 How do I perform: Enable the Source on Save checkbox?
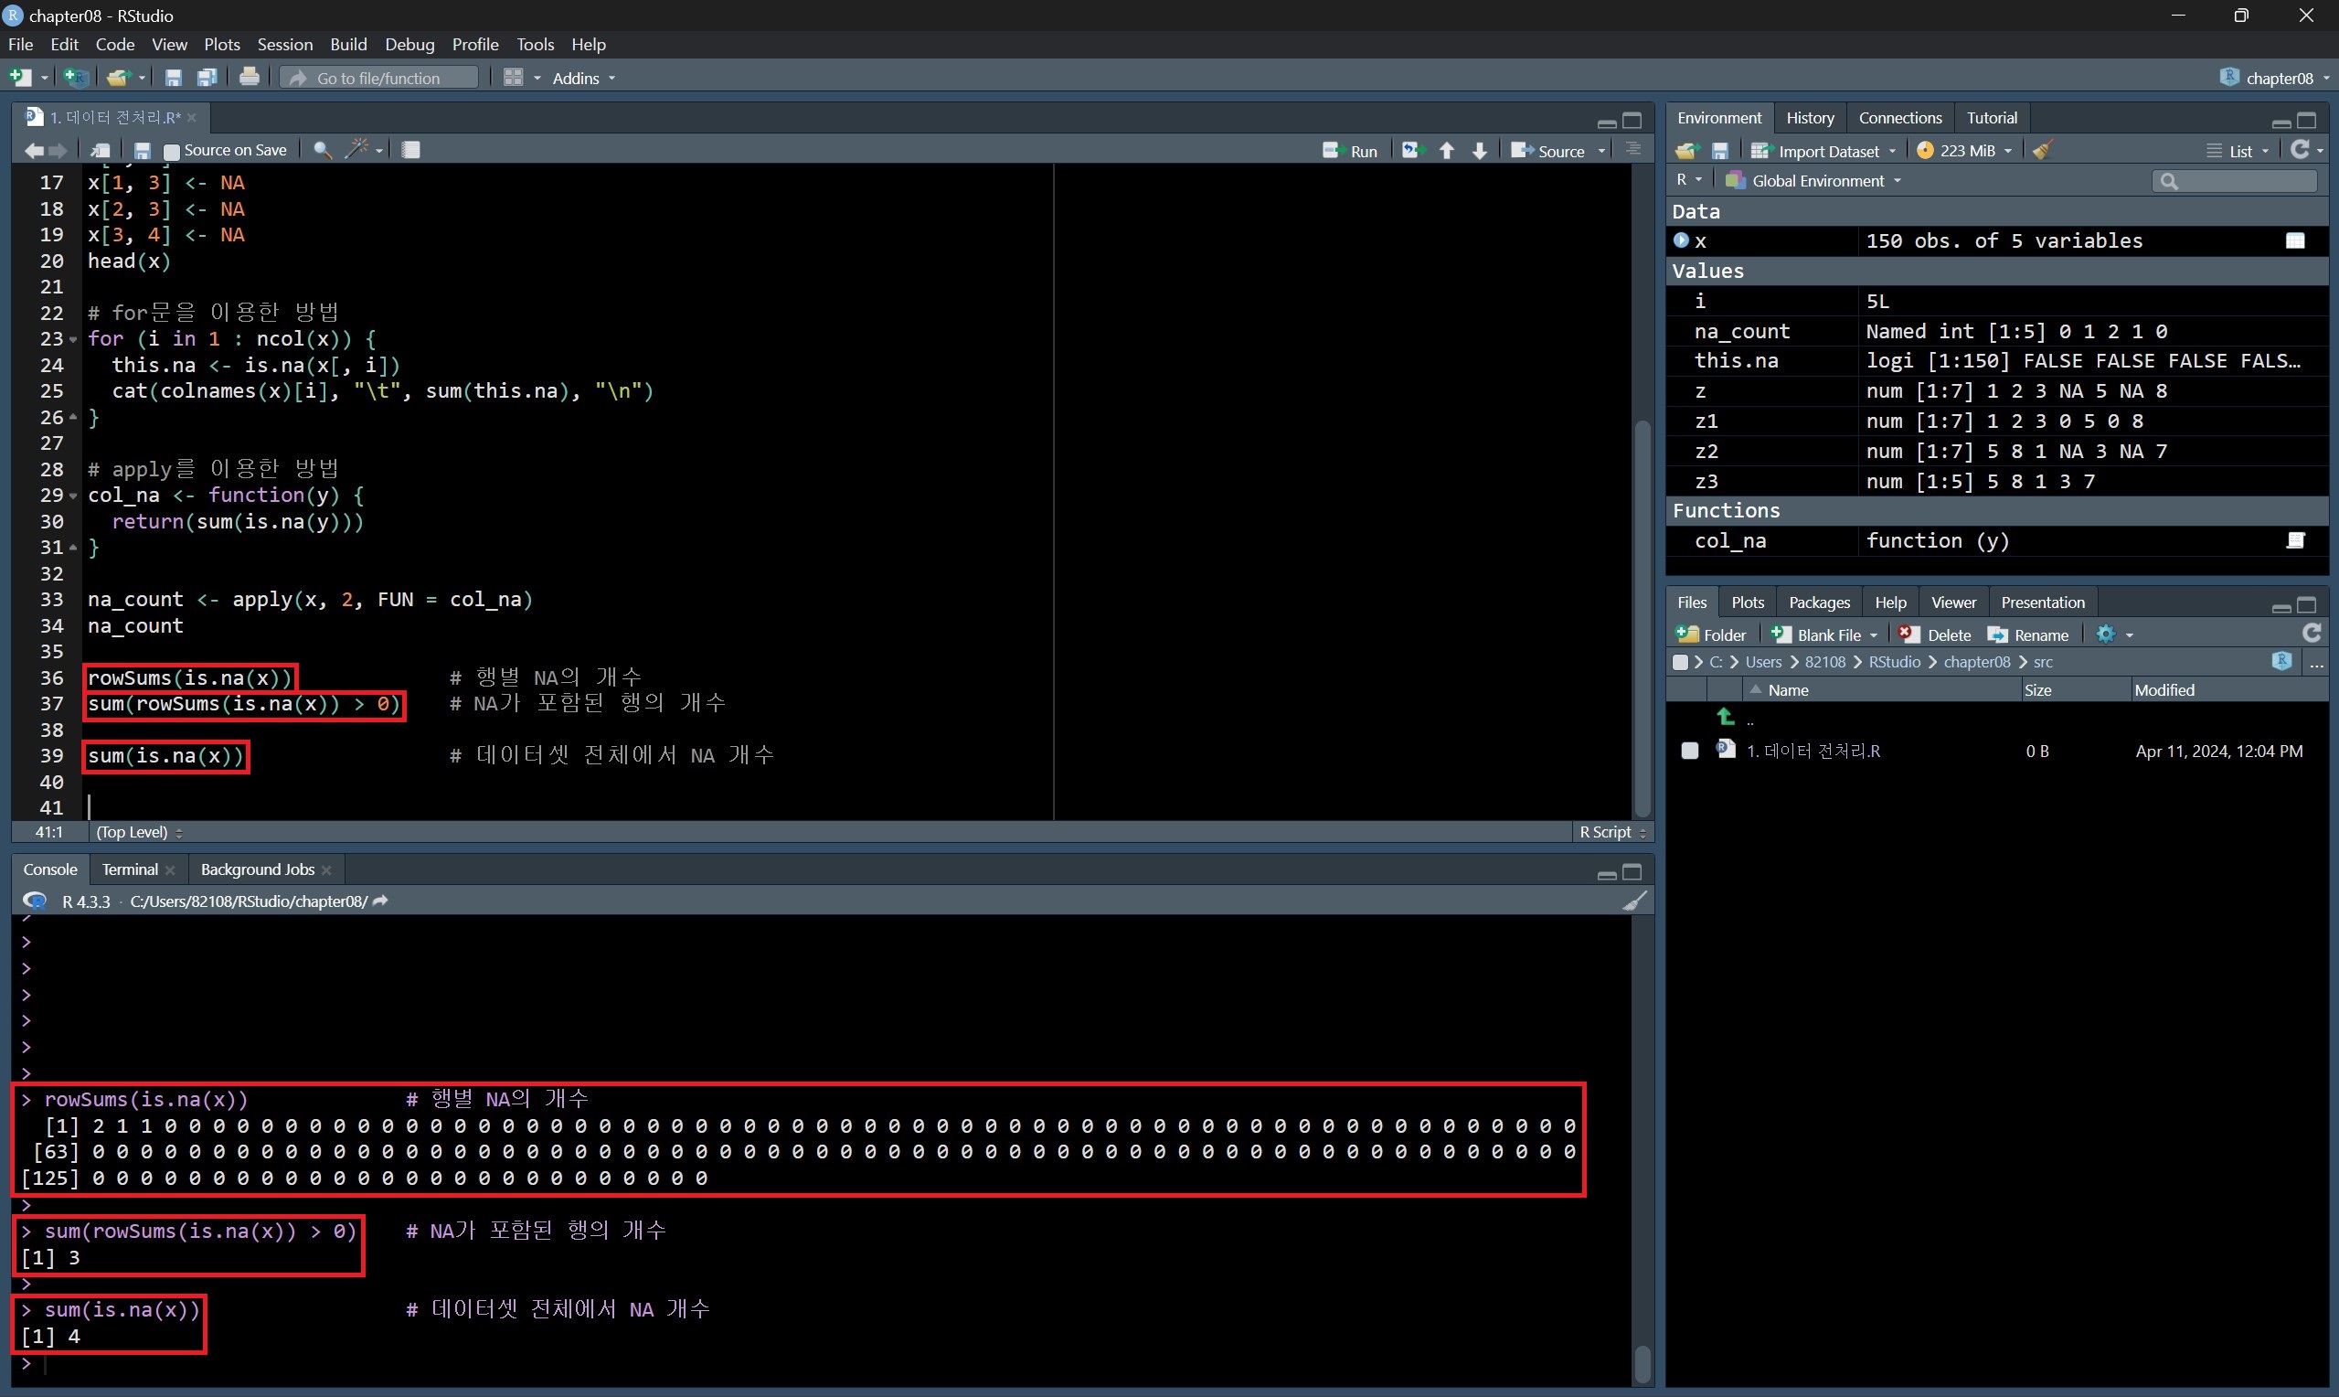pos(172,151)
